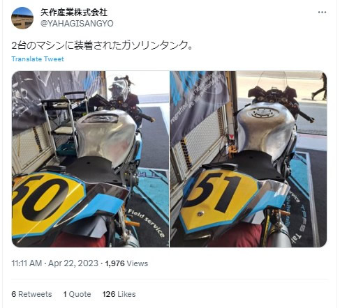This screenshot has height=308, width=340.
Task: Open the right photo with bike number 51
Action: click(249, 159)
